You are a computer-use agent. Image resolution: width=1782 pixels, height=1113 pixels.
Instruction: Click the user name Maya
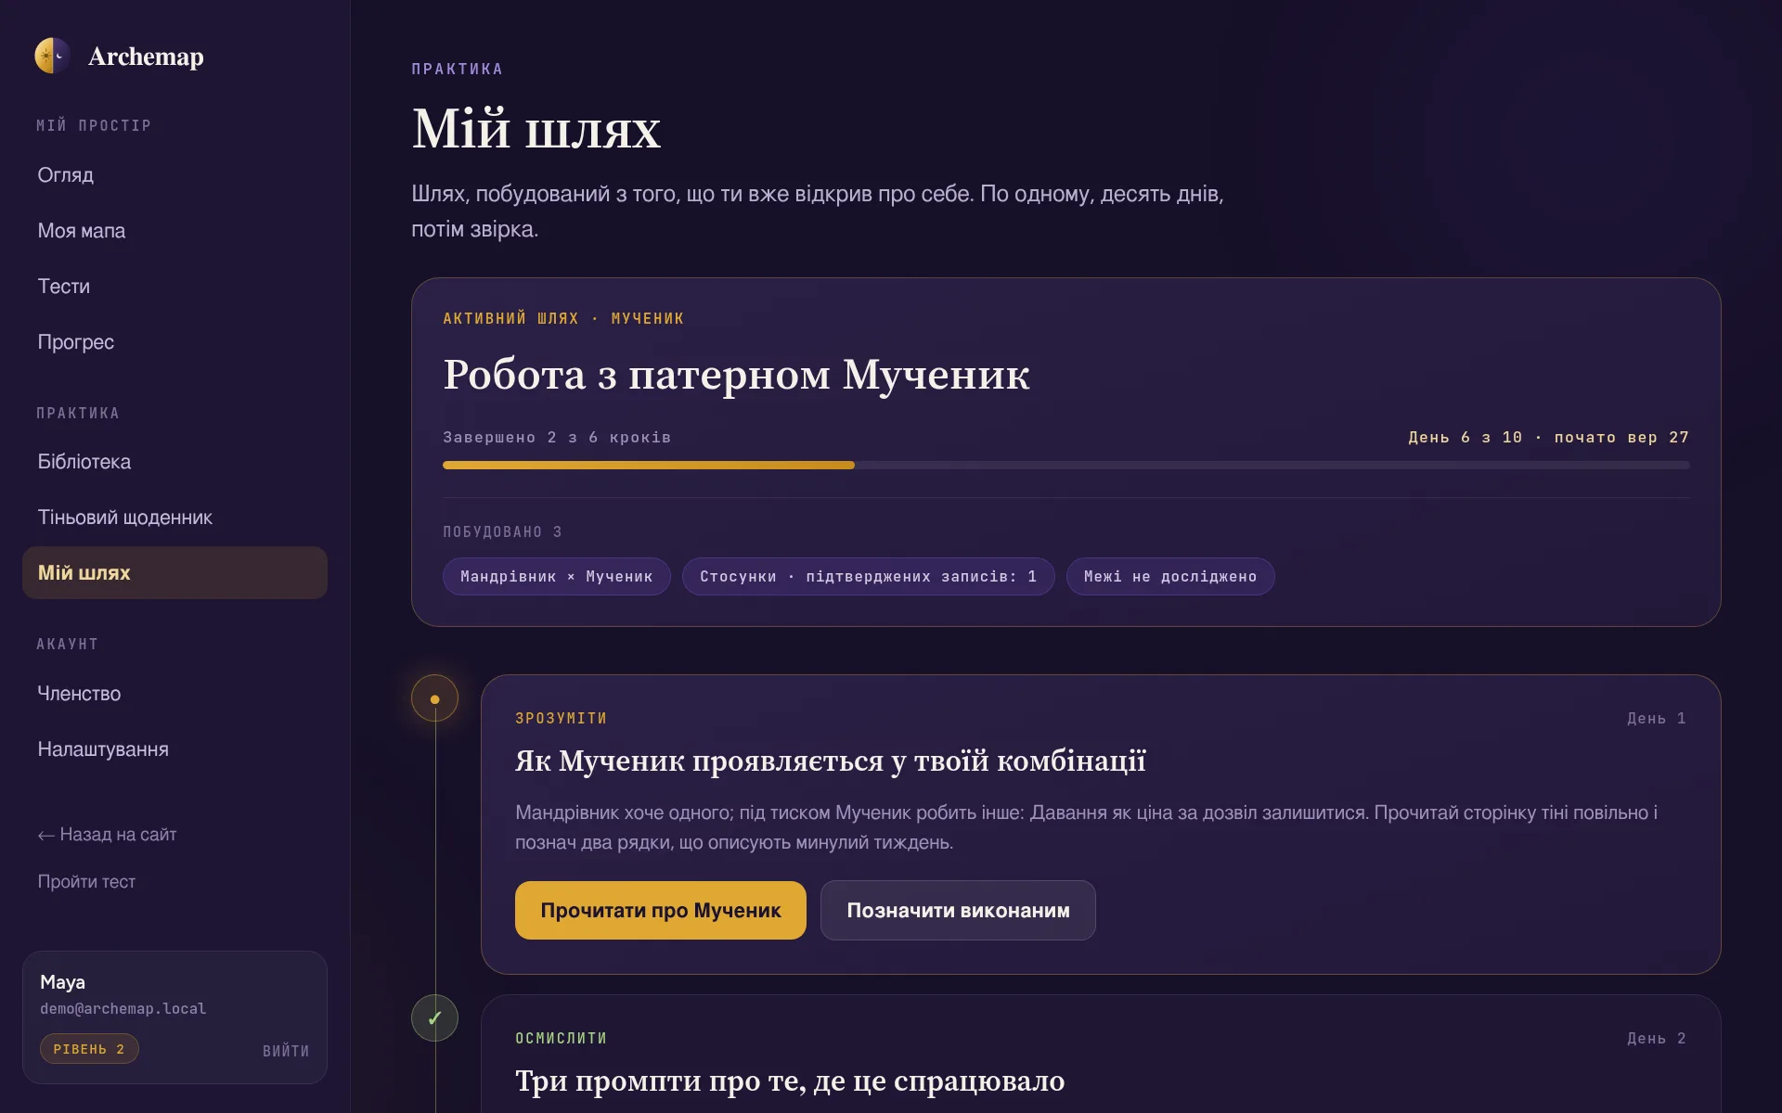click(x=62, y=982)
